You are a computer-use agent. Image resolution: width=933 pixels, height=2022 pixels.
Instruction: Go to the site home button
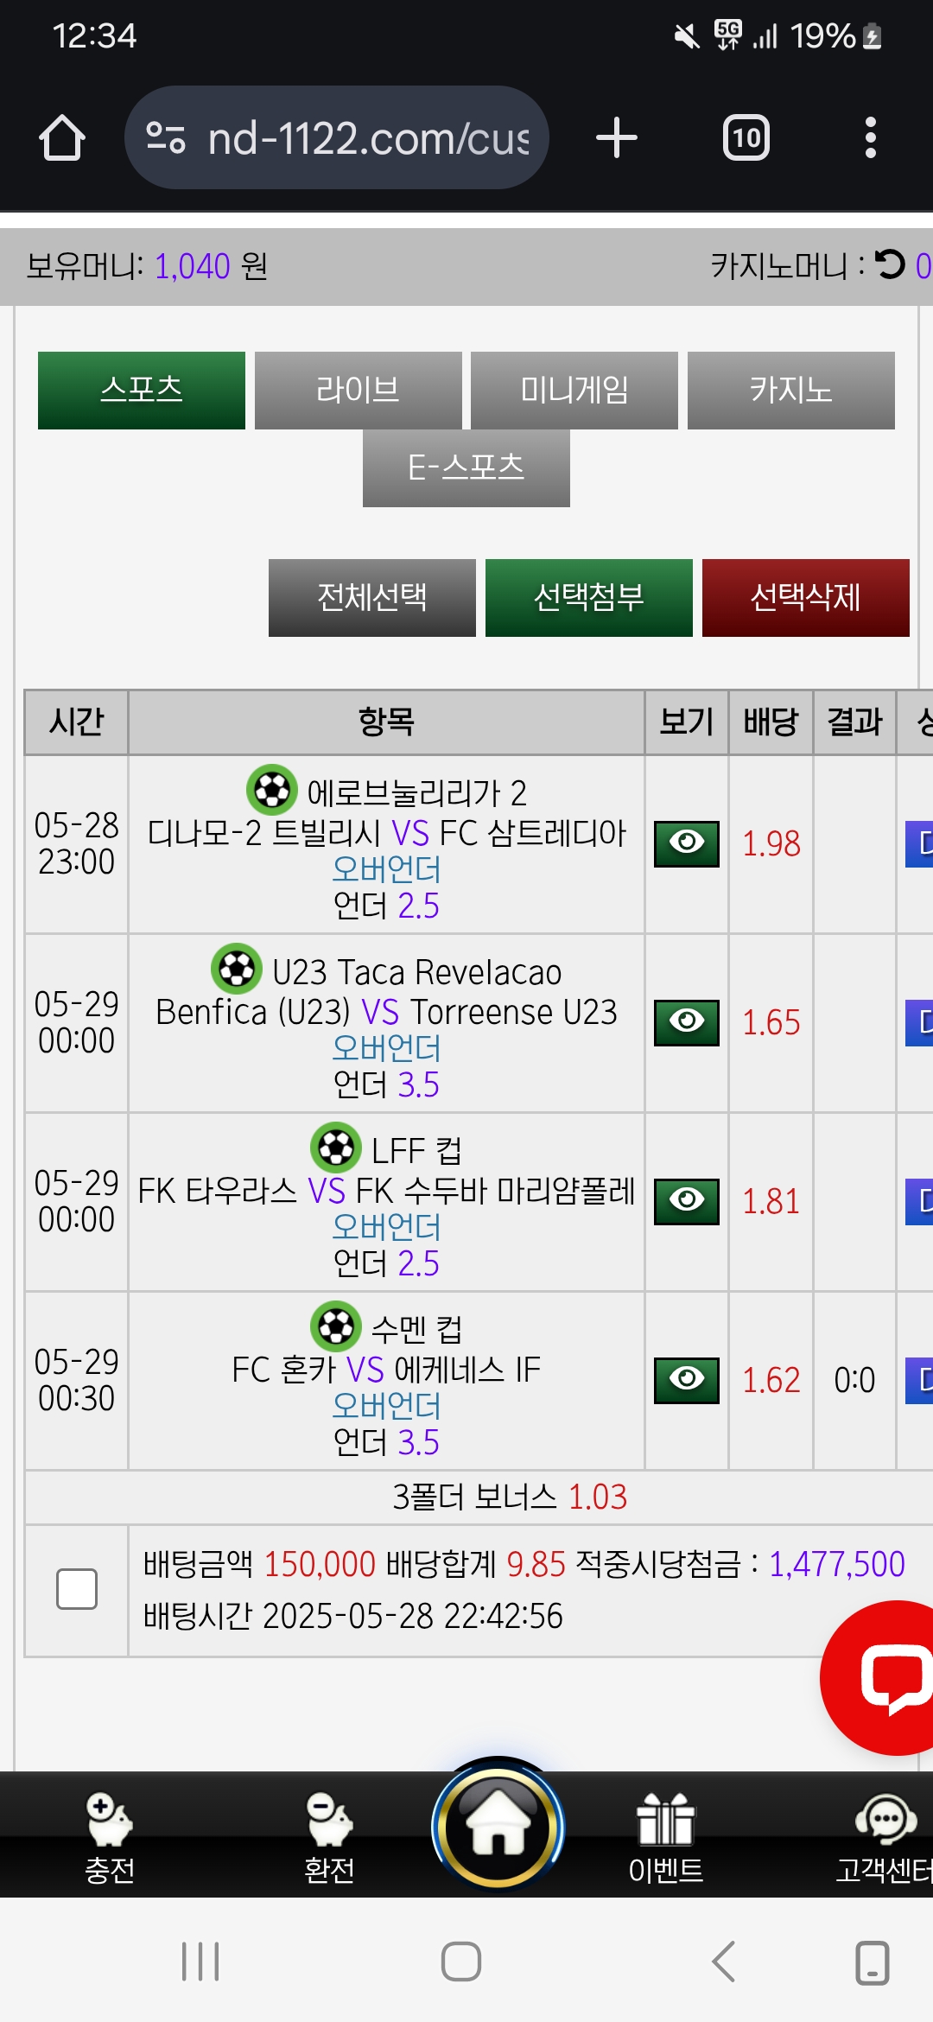click(x=498, y=1826)
